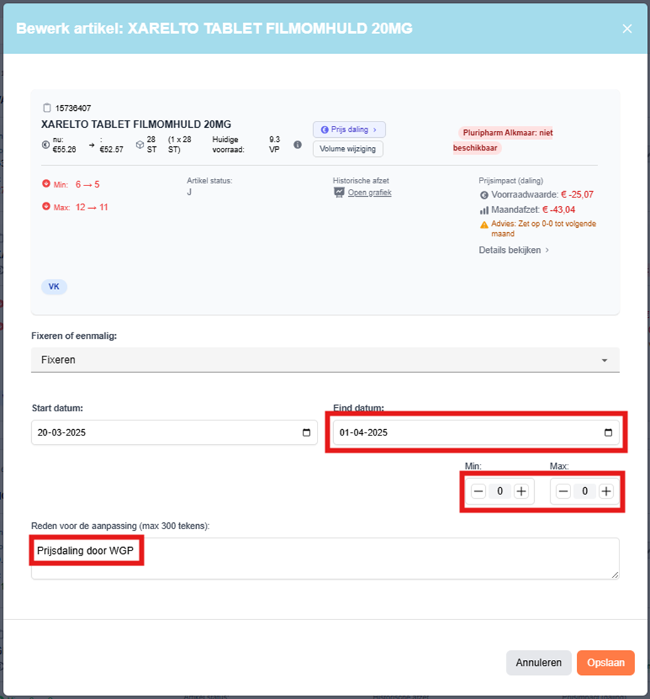This screenshot has height=699, width=650.
Task: Open the Fixeren of eenmalig dropdown
Action: (325, 359)
